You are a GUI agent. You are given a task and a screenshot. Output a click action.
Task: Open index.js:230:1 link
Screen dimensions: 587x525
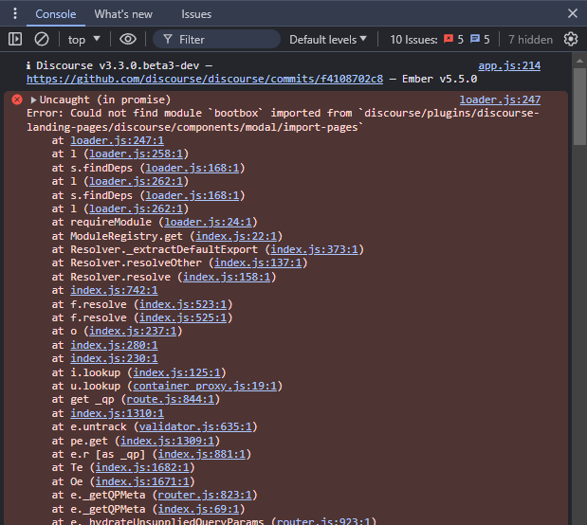tap(114, 358)
